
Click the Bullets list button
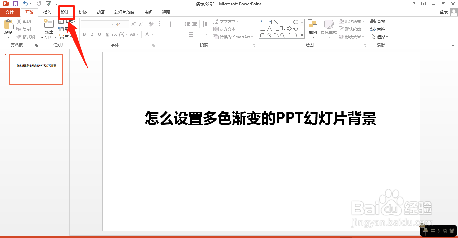[x=161, y=24]
